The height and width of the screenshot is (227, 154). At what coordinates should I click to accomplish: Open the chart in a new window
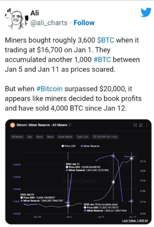[141, 125]
